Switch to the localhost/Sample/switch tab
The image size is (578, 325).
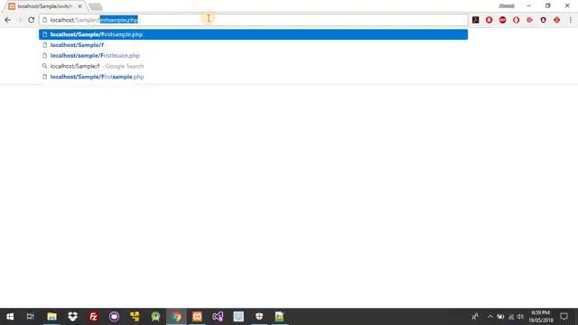click(44, 6)
